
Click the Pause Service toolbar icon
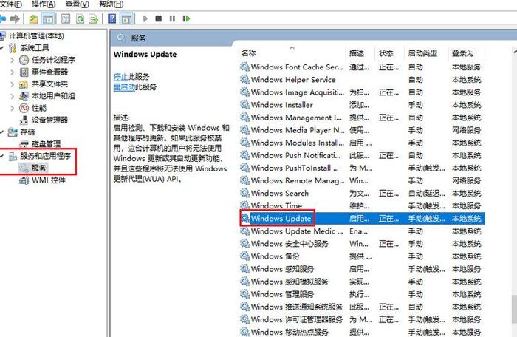pos(172,18)
